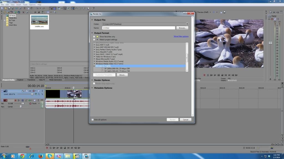Click the Open folder icon in main toolbar
This screenshot has width=284, height=159.
pos(6,8)
